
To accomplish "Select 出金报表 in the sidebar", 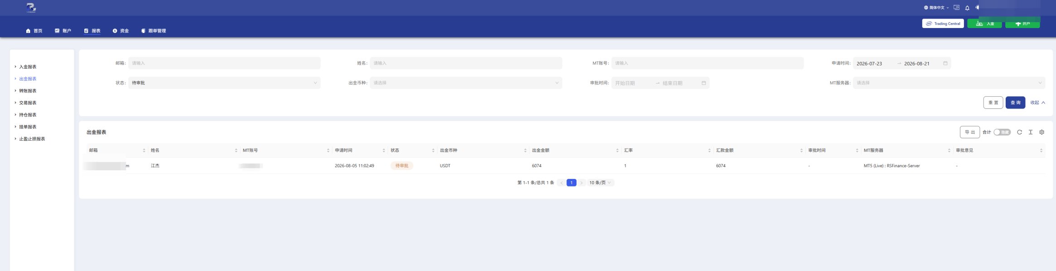I will pos(28,79).
